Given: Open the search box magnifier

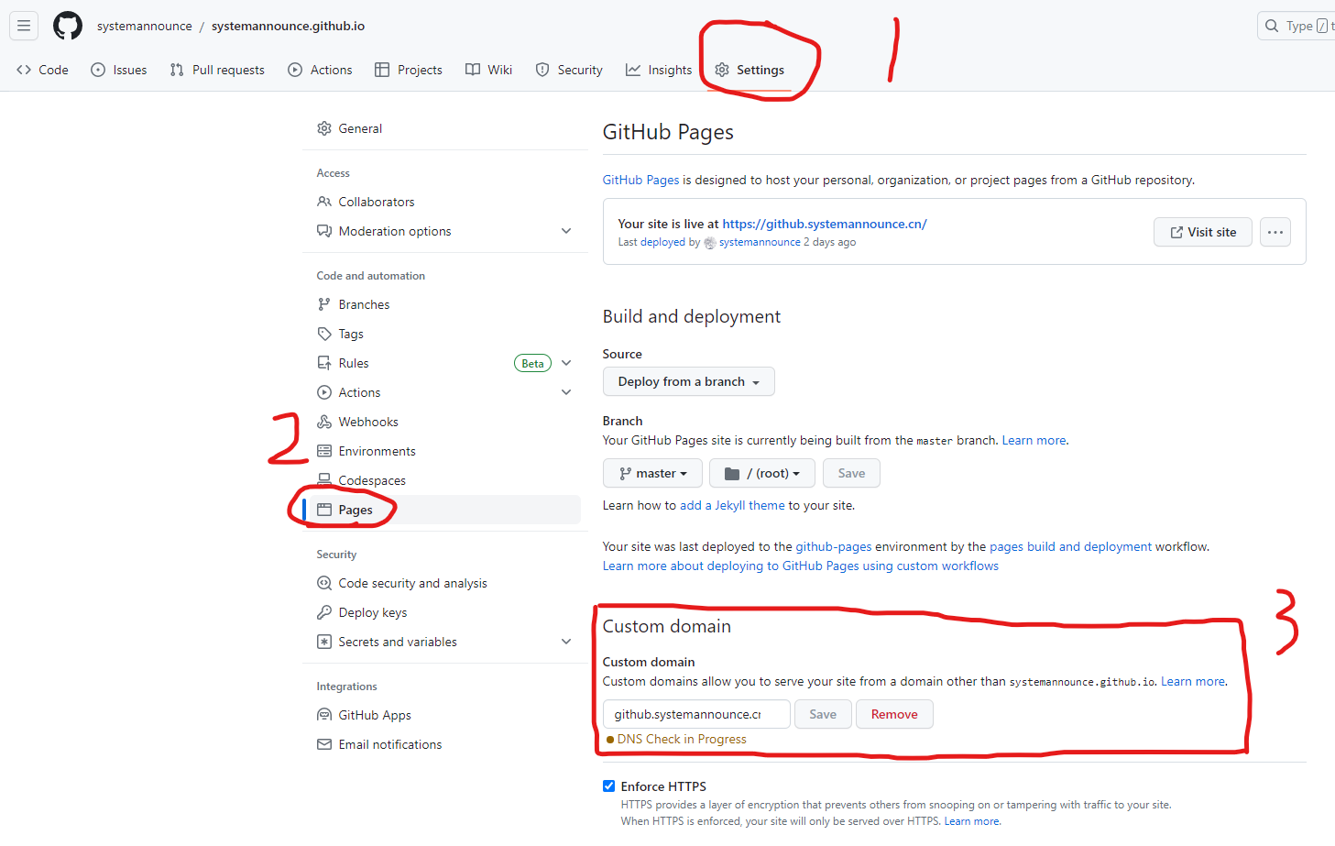Looking at the screenshot, I should 1272,26.
